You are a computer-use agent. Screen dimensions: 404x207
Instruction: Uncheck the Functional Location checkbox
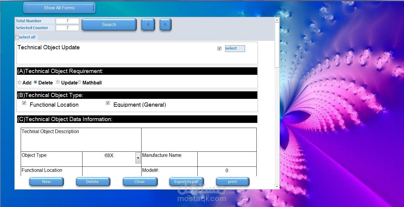point(24,103)
